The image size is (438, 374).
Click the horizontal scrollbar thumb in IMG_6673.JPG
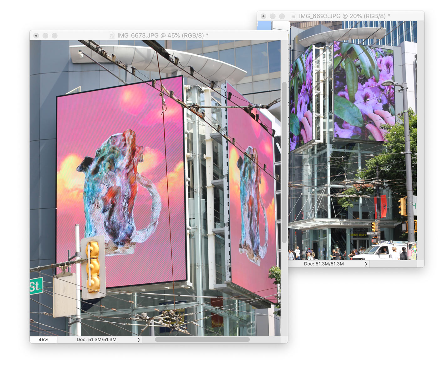point(202,340)
